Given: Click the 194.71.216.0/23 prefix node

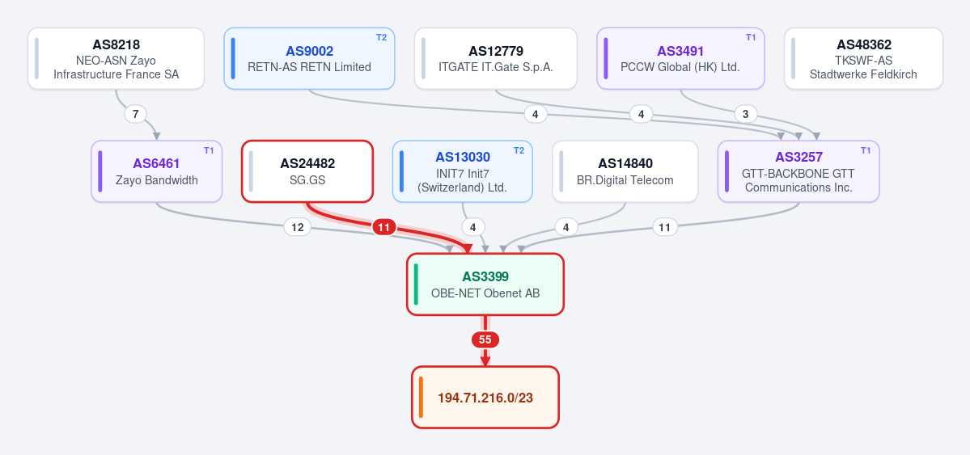Looking at the screenshot, I should (485, 397).
